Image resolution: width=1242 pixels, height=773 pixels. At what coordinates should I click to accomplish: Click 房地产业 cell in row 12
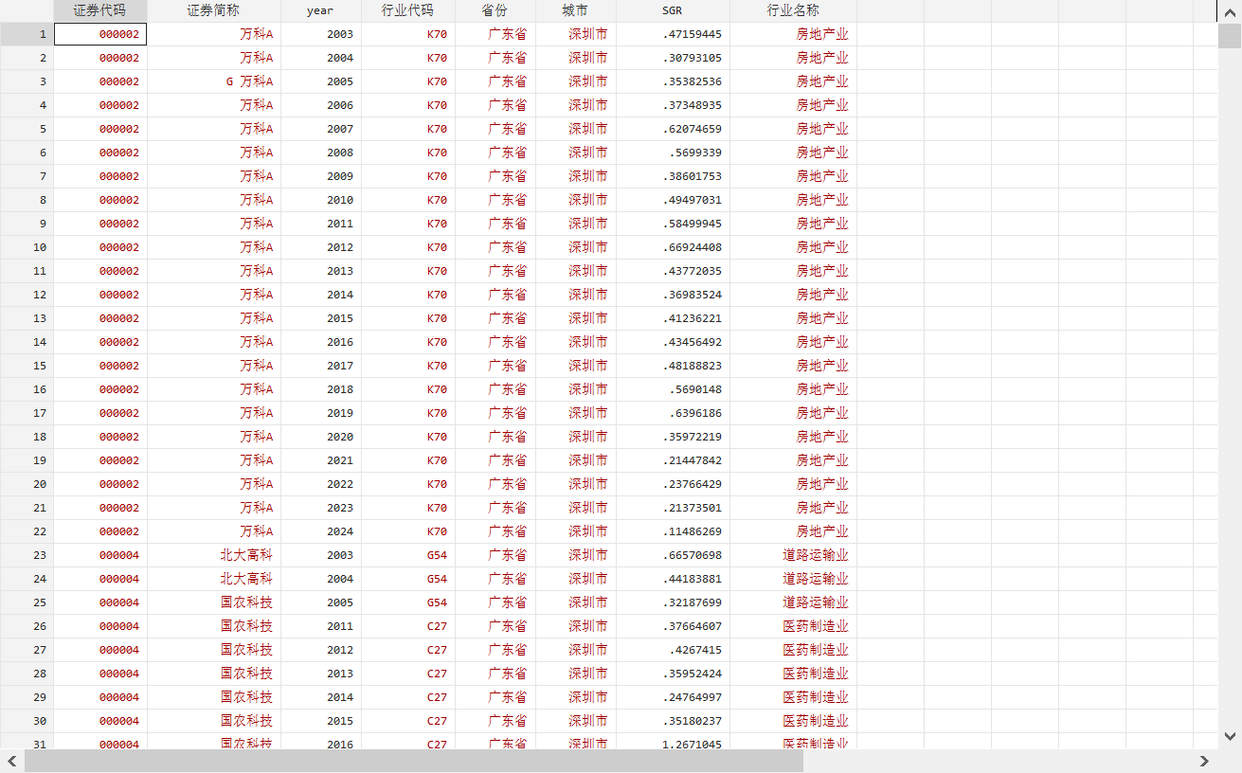pyautogui.click(x=794, y=295)
